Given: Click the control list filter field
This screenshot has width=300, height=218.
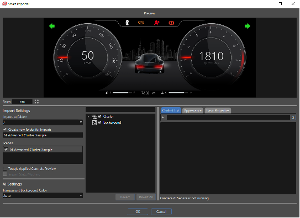Looking at the screenshot, I should click(228, 118).
